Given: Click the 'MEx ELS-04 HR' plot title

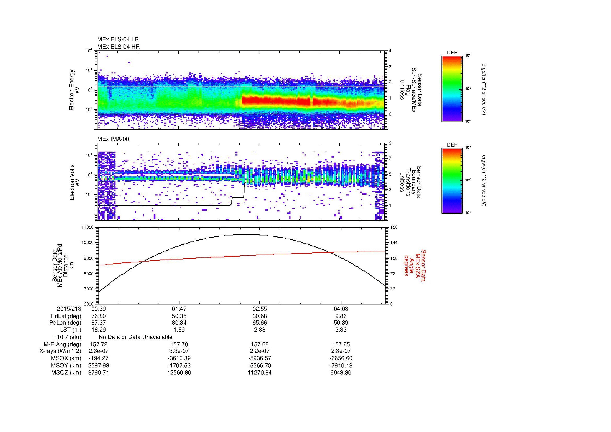Looking at the screenshot, I should (x=118, y=47).
